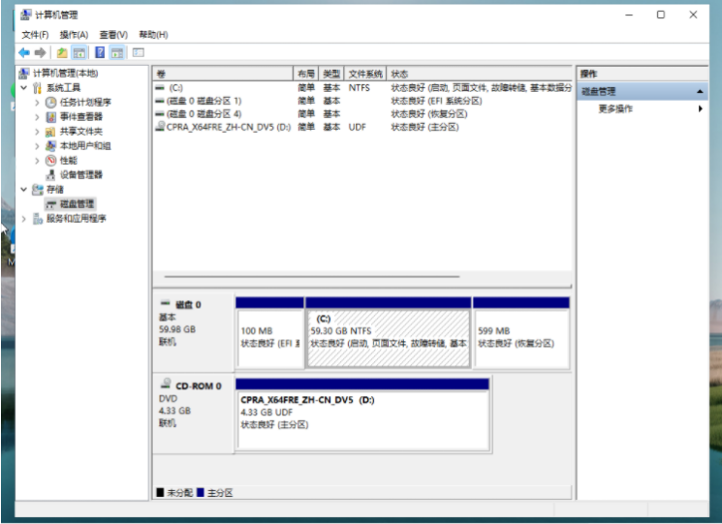The width and height of the screenshot is (722, 524).
Task: Open the 查看(V) menu
Action: (x=112, y=35)
